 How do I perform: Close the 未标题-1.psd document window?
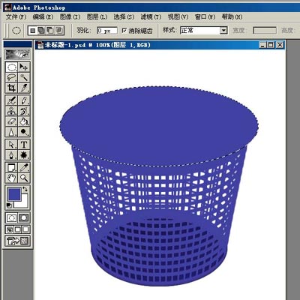point(280,45)
